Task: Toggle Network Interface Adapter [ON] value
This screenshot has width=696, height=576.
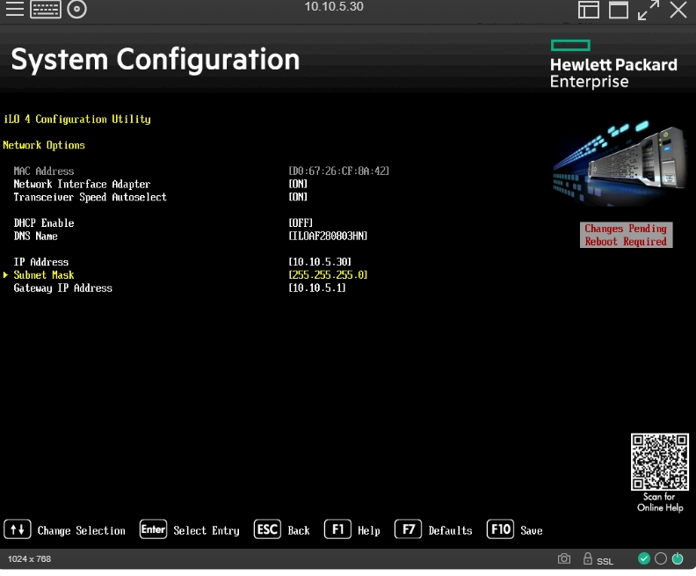Action: pos(298,185)
